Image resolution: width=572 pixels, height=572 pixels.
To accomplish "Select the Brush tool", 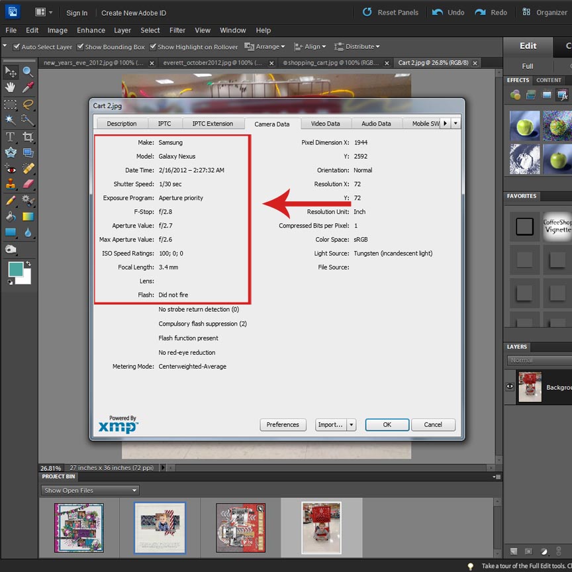I will (x=11, y=201).
